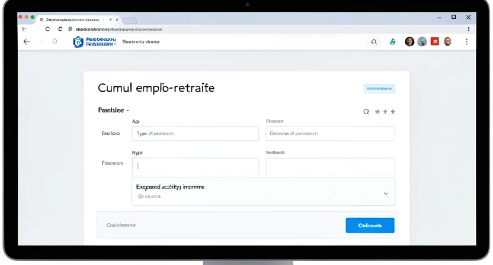Screen dimensions: 493x265
Task: Open a new tab with the blank tab button
Action: 130,21
